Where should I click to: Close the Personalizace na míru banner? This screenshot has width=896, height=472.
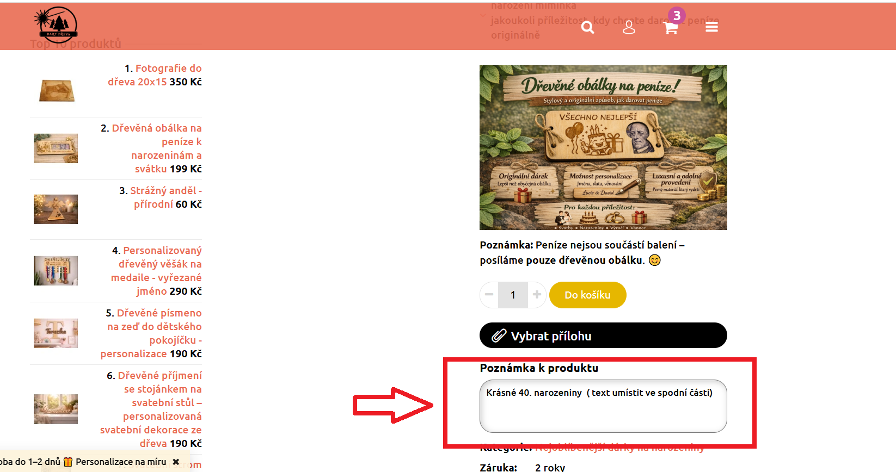(x=176, y=462)
